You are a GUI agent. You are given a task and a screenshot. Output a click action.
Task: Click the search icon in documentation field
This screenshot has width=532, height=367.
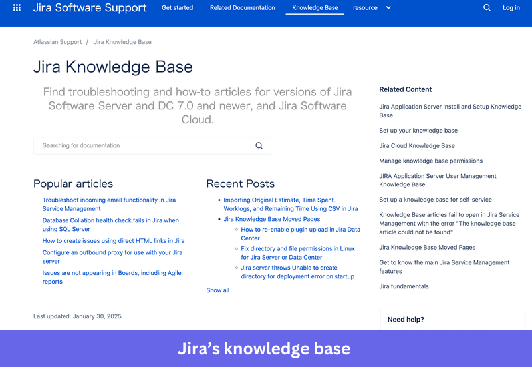pyautogui.click(x=259, y=145)
